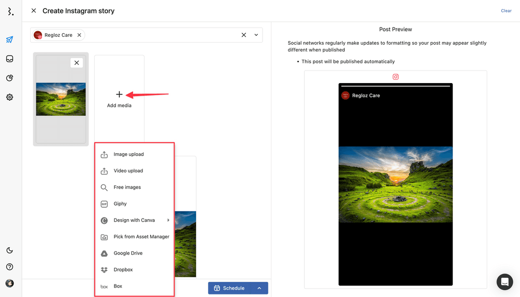Pick Google Drive as media source

tap(128, 253)
